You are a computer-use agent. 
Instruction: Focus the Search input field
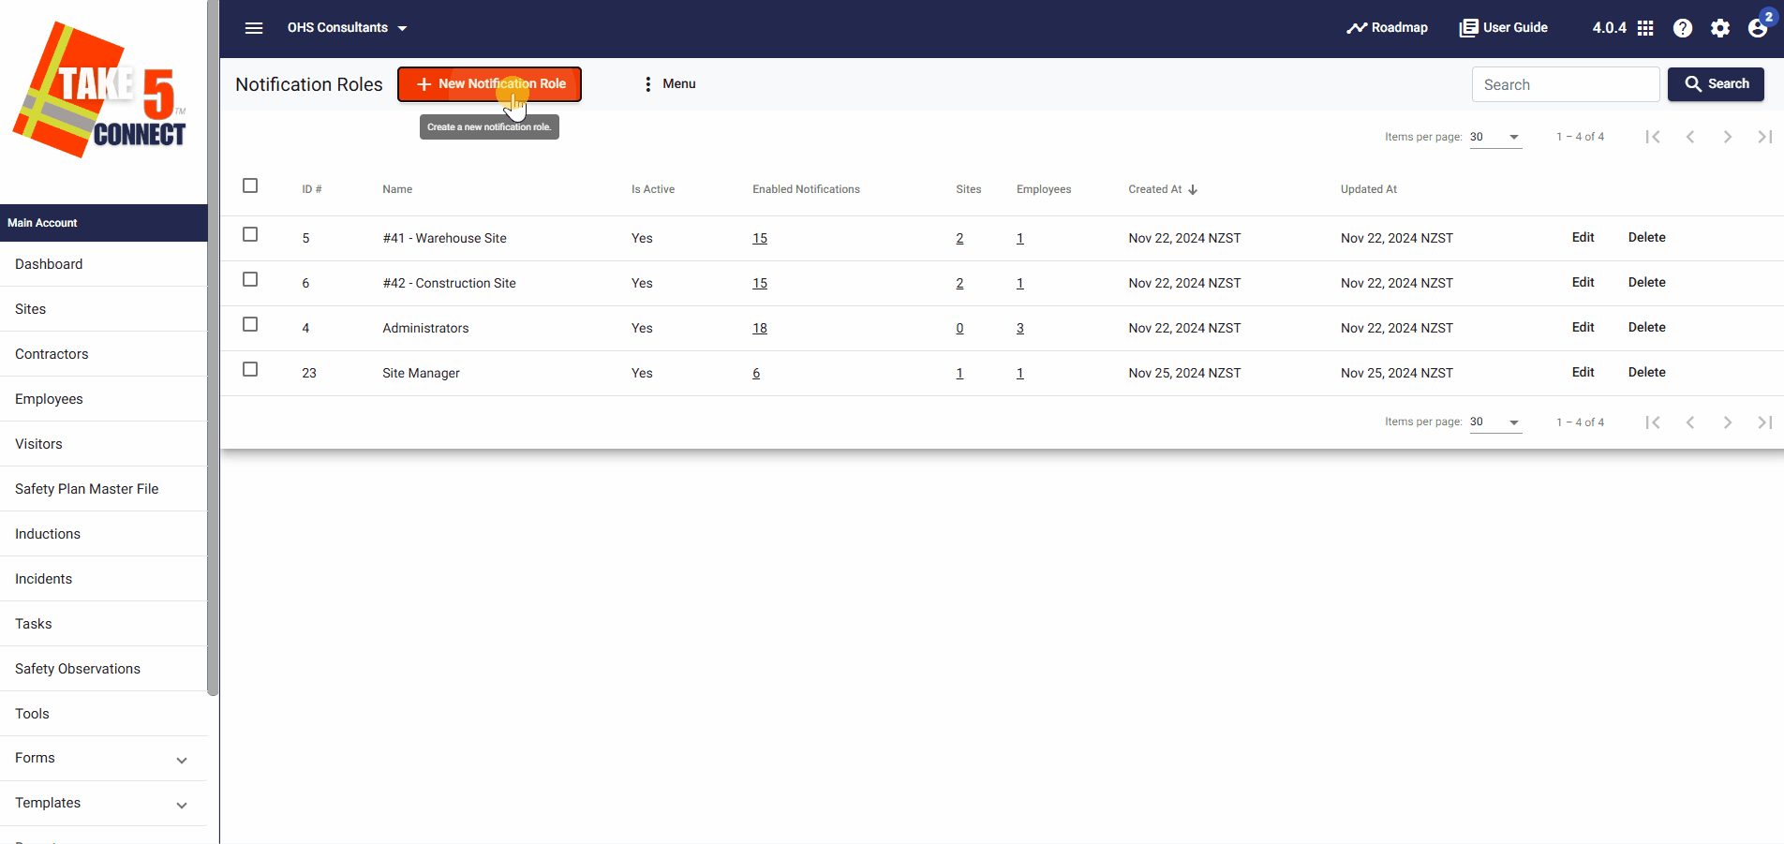(x=1566, y=84)
